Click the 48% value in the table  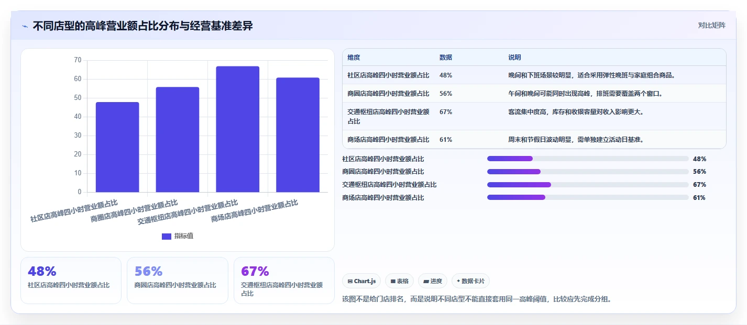coord(446,75)
